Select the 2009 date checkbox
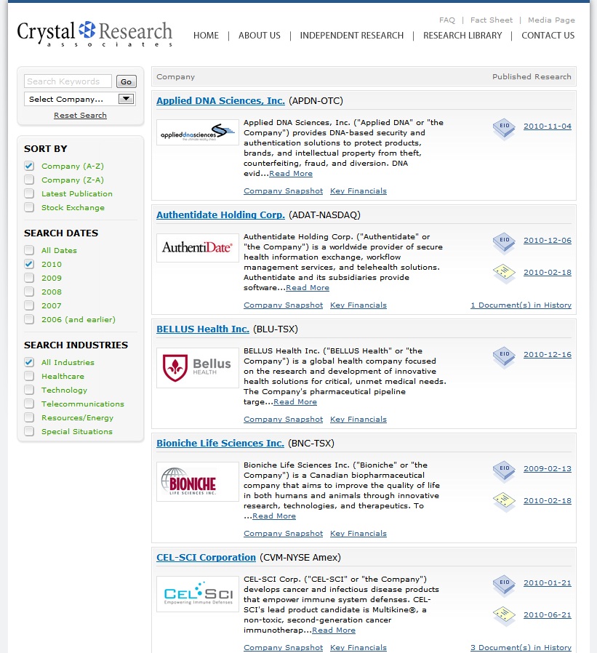 point(29,278)
